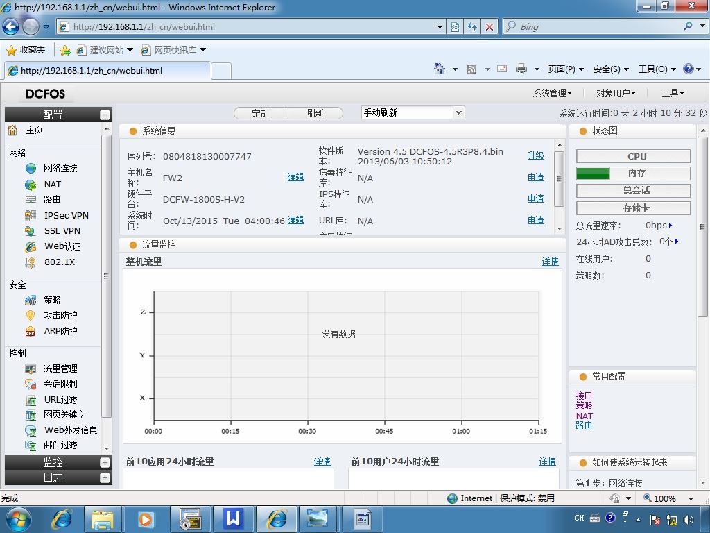710x533 pixels.
Task: Click the IE refresh page icon
Action: [471, 27]
